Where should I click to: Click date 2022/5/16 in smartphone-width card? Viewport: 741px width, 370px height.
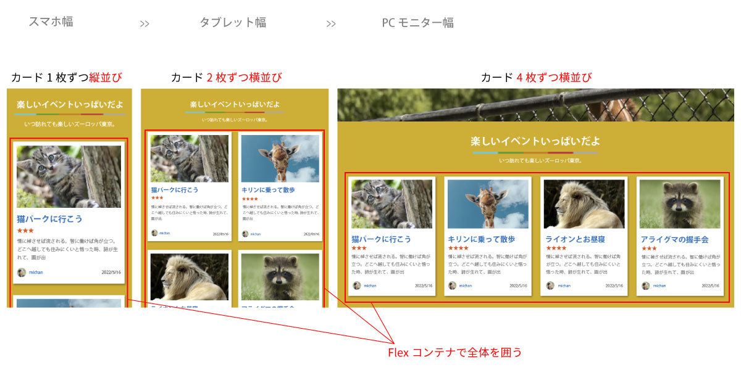[111, 272]
